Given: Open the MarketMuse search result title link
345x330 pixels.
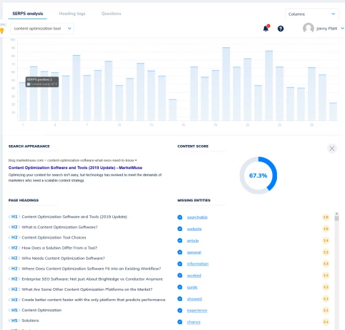Looking at the screenshot, I should [76, 168].
